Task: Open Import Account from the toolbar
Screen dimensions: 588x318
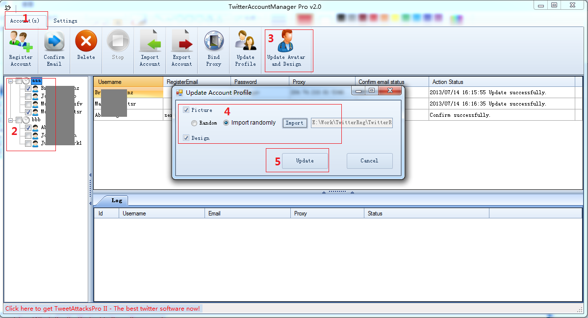Action: 150,41
